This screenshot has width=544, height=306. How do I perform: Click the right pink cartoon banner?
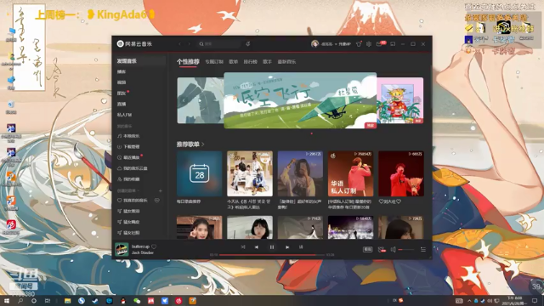pos(400,100)
